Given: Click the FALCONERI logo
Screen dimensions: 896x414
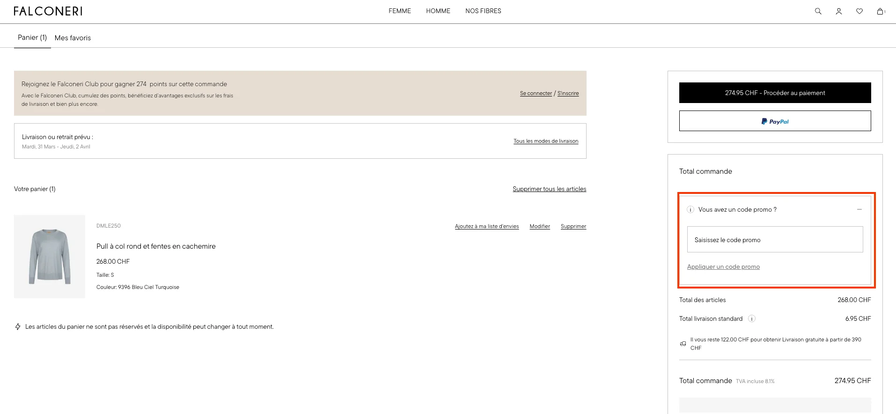Looking at the screenshot, I should [x=48, y=11].
